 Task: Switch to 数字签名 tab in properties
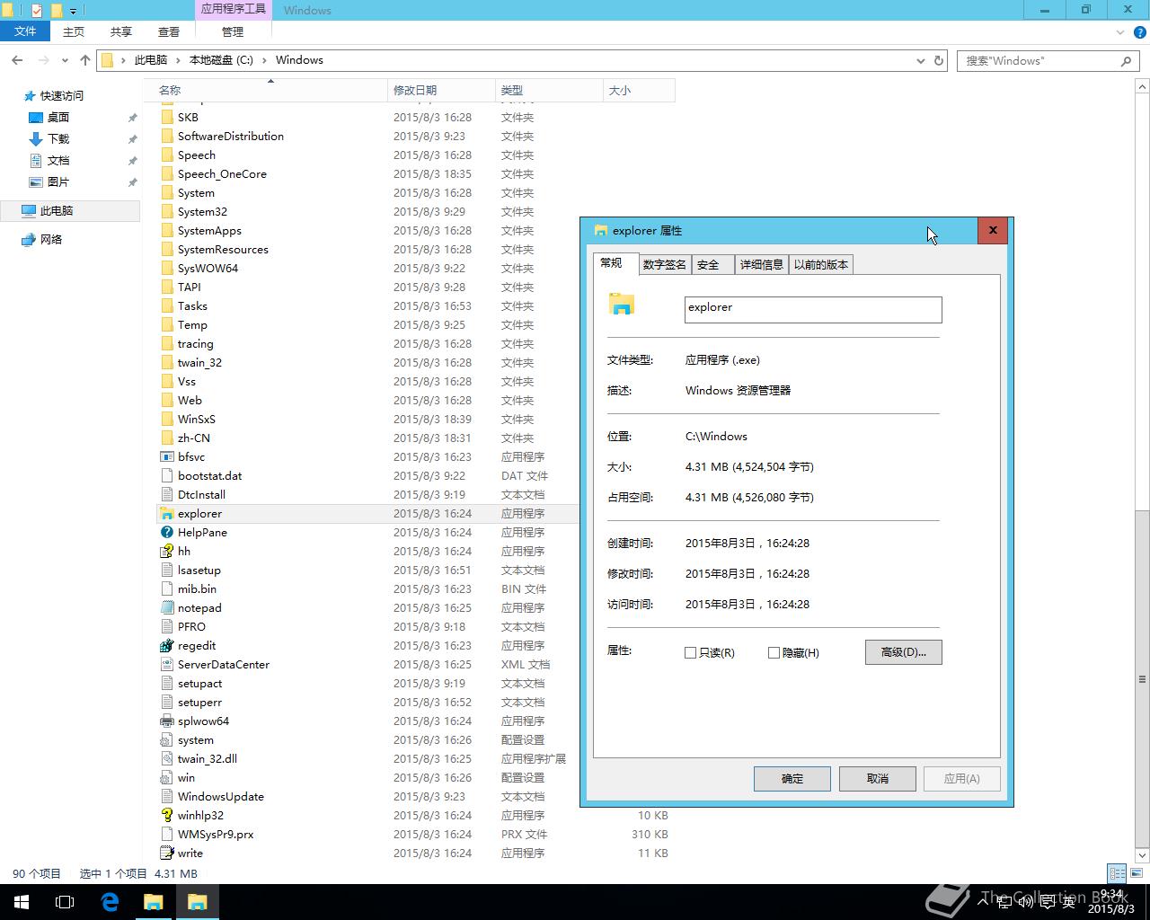665,265
